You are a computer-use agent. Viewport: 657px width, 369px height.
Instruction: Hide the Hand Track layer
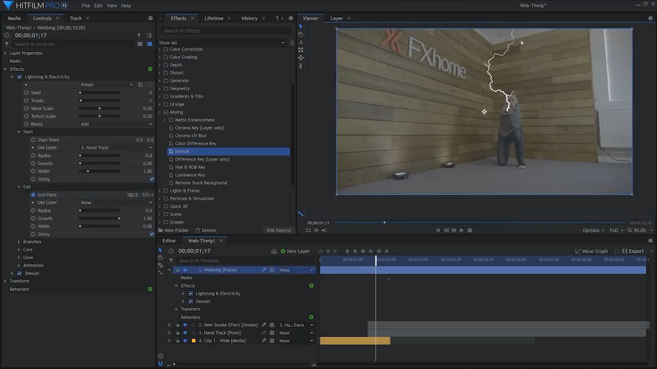click(185, 333)
